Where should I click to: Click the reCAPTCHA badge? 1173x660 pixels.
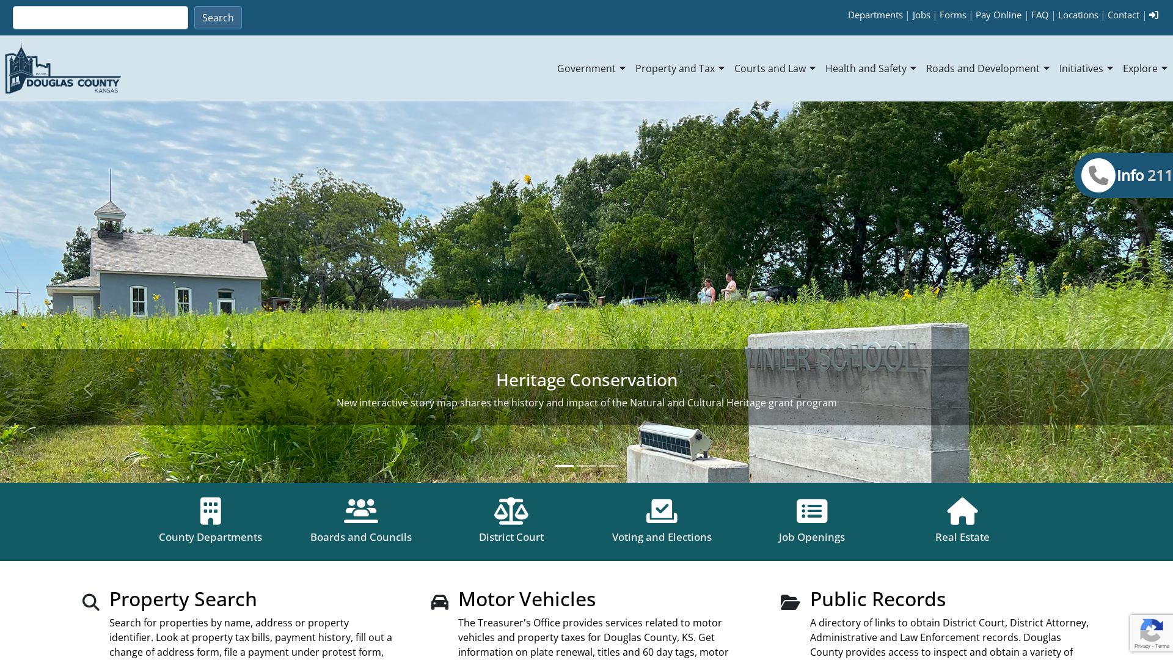pos(1152,632)
